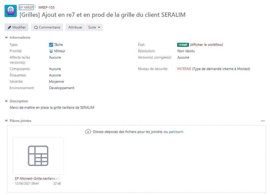Viewport: 270px width, 195px height.
Task: Click the FERMÉ status badge
Action: 183,45
